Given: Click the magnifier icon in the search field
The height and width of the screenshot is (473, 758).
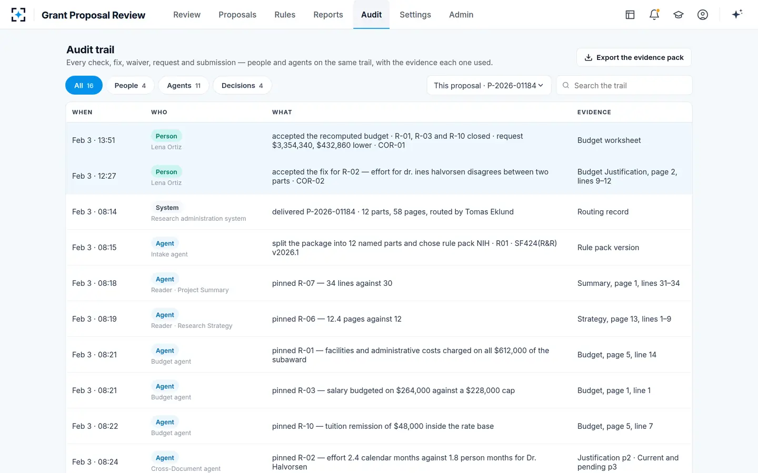Looking at the screenshot, I should point(566,85).
